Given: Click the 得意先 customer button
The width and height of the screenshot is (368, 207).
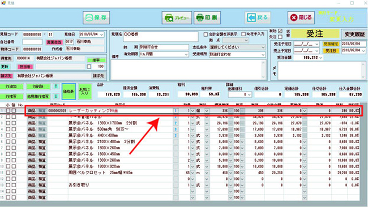Looking at the screenshot, I should 6,58.
